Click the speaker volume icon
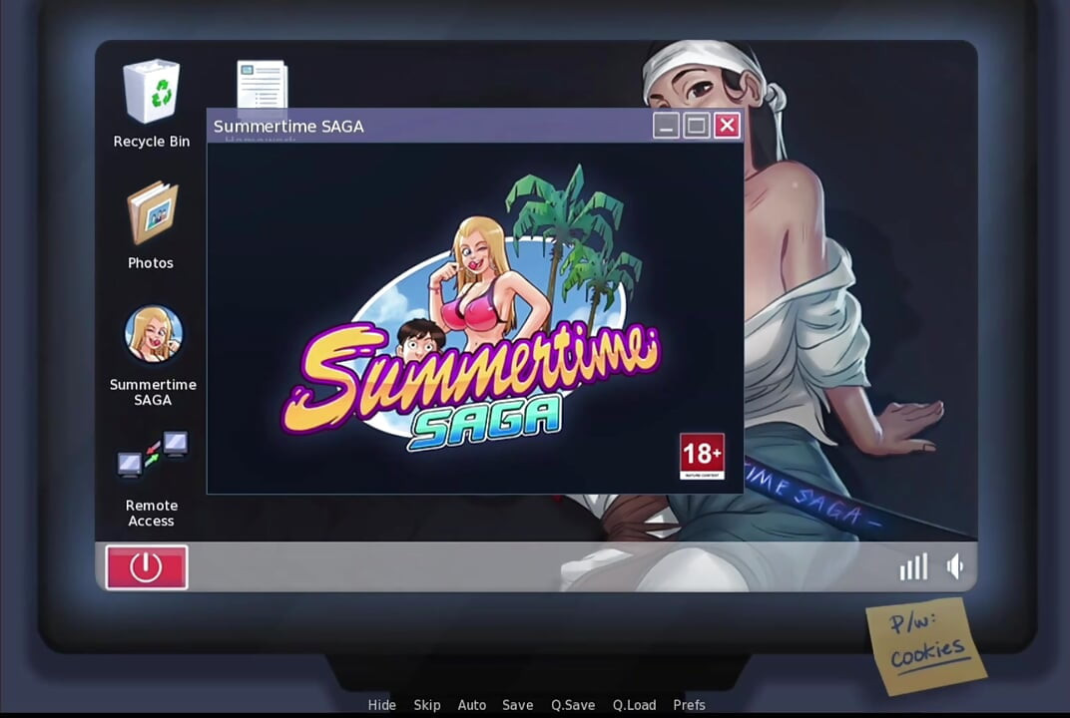 (x=954, y=566)
